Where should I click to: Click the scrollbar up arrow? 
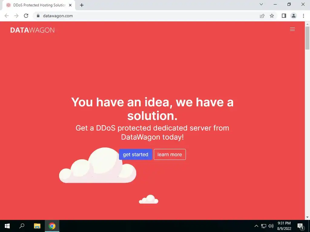point(307,24)
